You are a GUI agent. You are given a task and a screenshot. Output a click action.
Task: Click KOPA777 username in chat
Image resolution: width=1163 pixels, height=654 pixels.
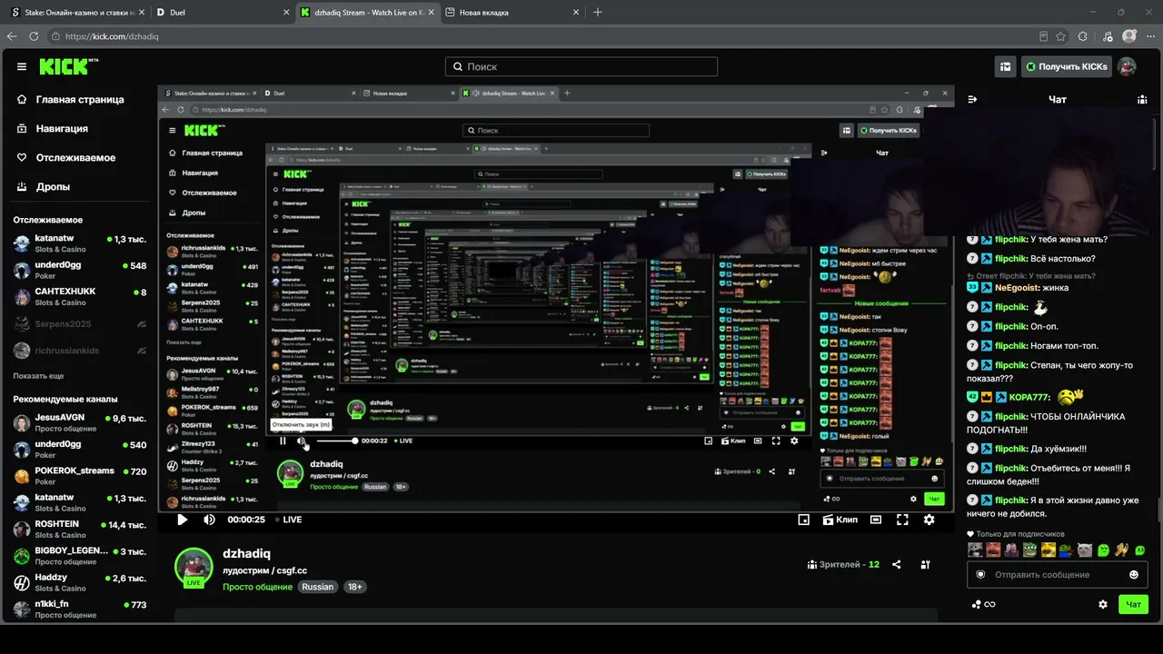(1029, 397)
